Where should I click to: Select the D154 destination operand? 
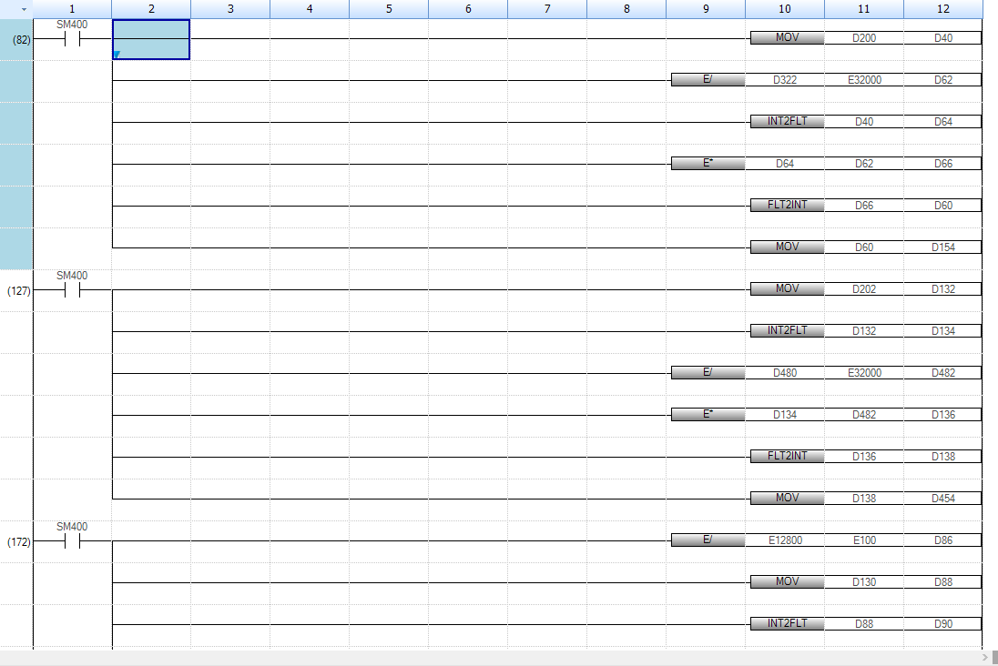[x=942, y=247]
